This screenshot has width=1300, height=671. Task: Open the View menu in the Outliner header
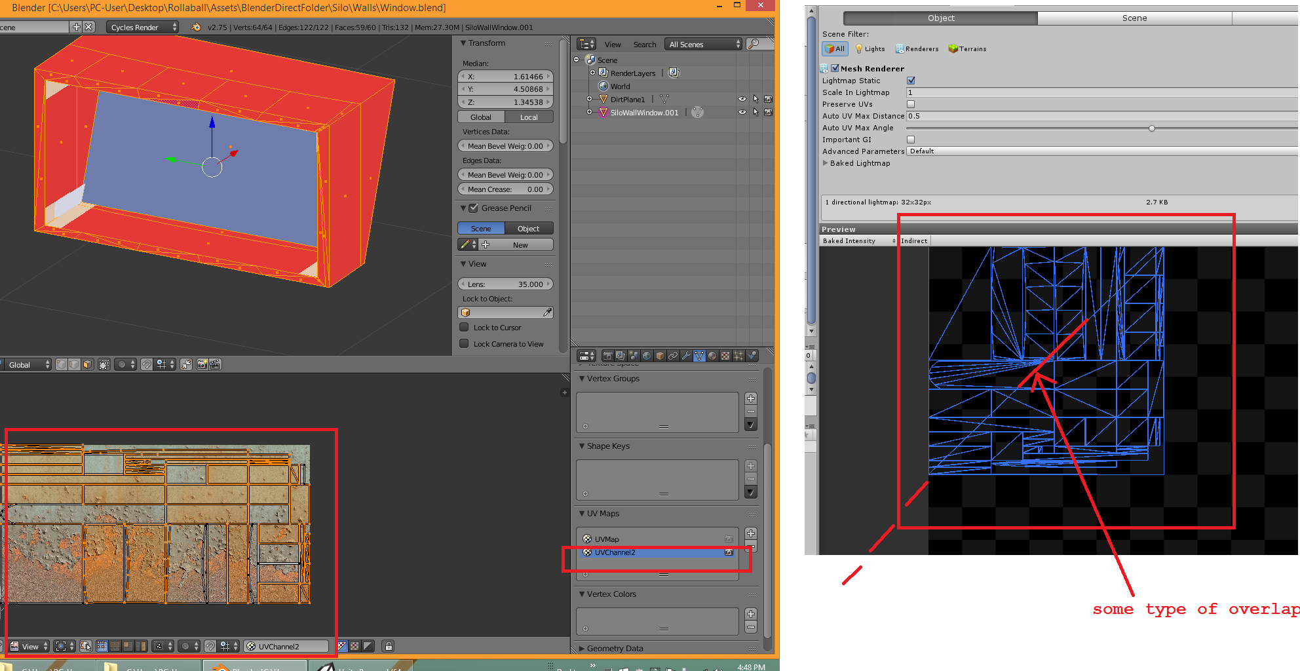613,44
